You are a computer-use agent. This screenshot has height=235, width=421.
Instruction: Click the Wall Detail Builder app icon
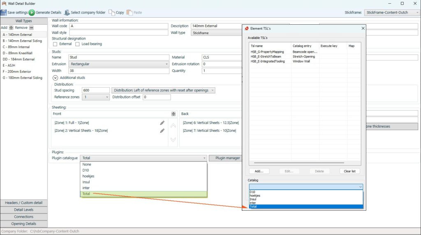4,3
